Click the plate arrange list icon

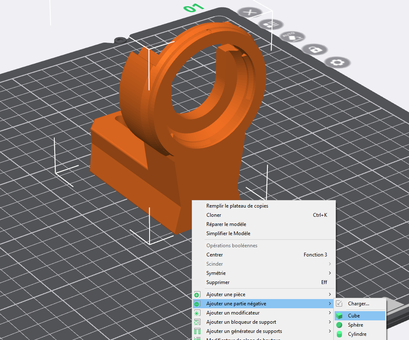(x=271, y=25)
